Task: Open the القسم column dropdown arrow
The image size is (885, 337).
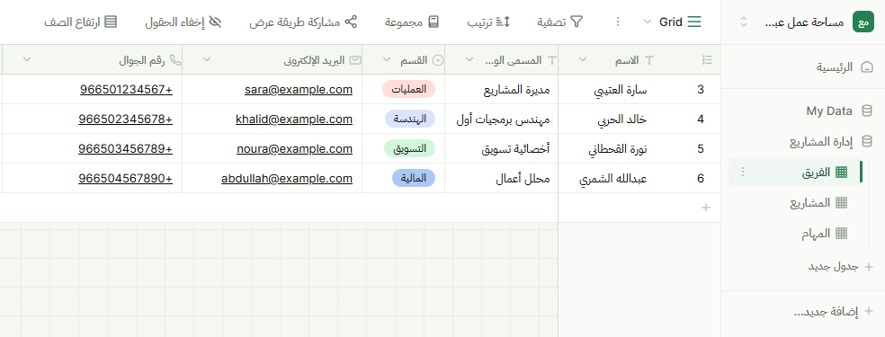Action: tap(387, 59)
